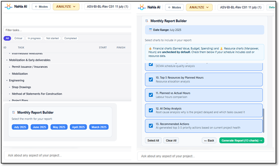Viewport: 280px width, 167px height.
Task: Click the left panel's Ask about your project box
Action: pyautogui.click(x=68, y=156)
